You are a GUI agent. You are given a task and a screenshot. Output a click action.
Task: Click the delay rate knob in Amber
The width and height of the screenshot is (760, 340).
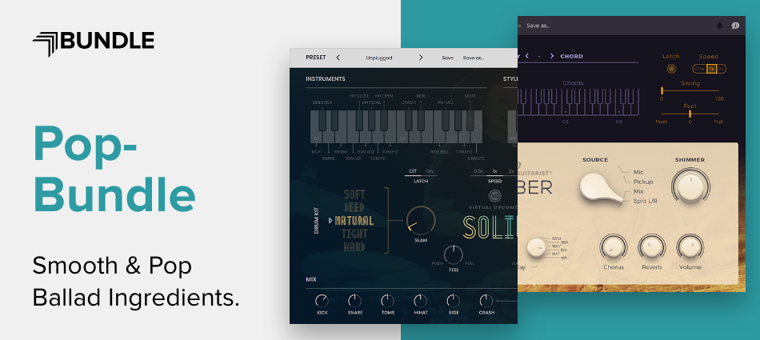(x=536, y=247)
